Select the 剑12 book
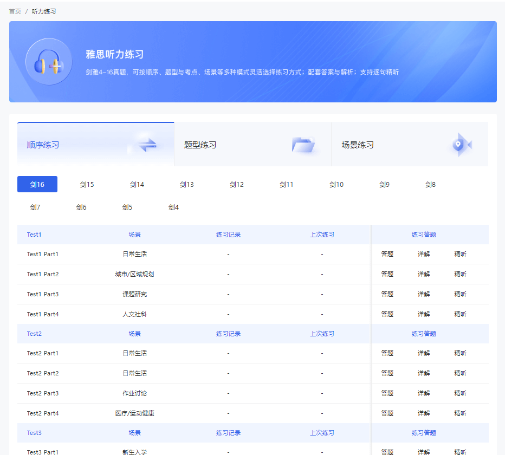This screenshot has height=455, width=505. [x=237, y=185]
